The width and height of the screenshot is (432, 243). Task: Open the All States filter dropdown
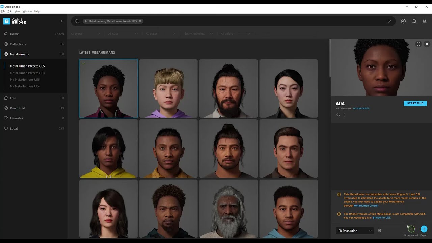160,34
